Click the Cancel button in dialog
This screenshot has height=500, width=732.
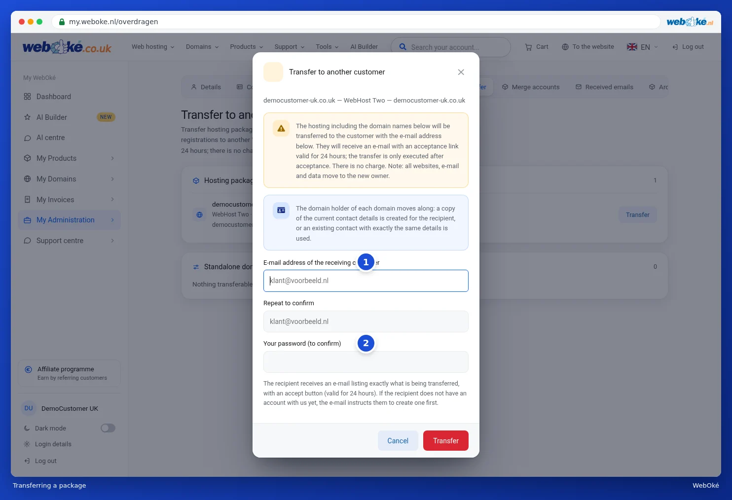398,441
